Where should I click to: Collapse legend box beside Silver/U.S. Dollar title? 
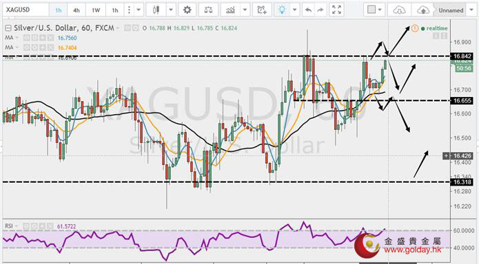tap(8, 28)
